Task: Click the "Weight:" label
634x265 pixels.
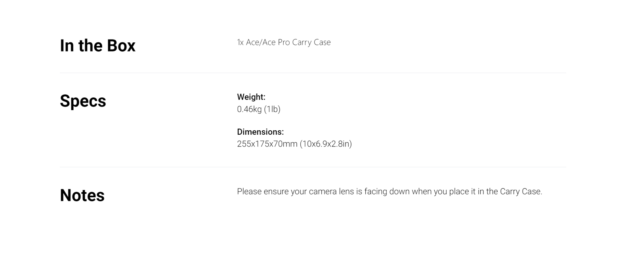Action: [x=251, y=97]
